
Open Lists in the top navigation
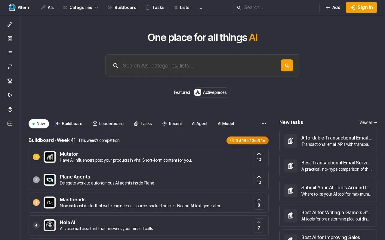(181, 7)
